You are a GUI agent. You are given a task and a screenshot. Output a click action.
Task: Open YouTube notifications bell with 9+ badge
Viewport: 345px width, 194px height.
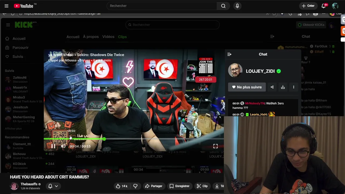[324, 6]
